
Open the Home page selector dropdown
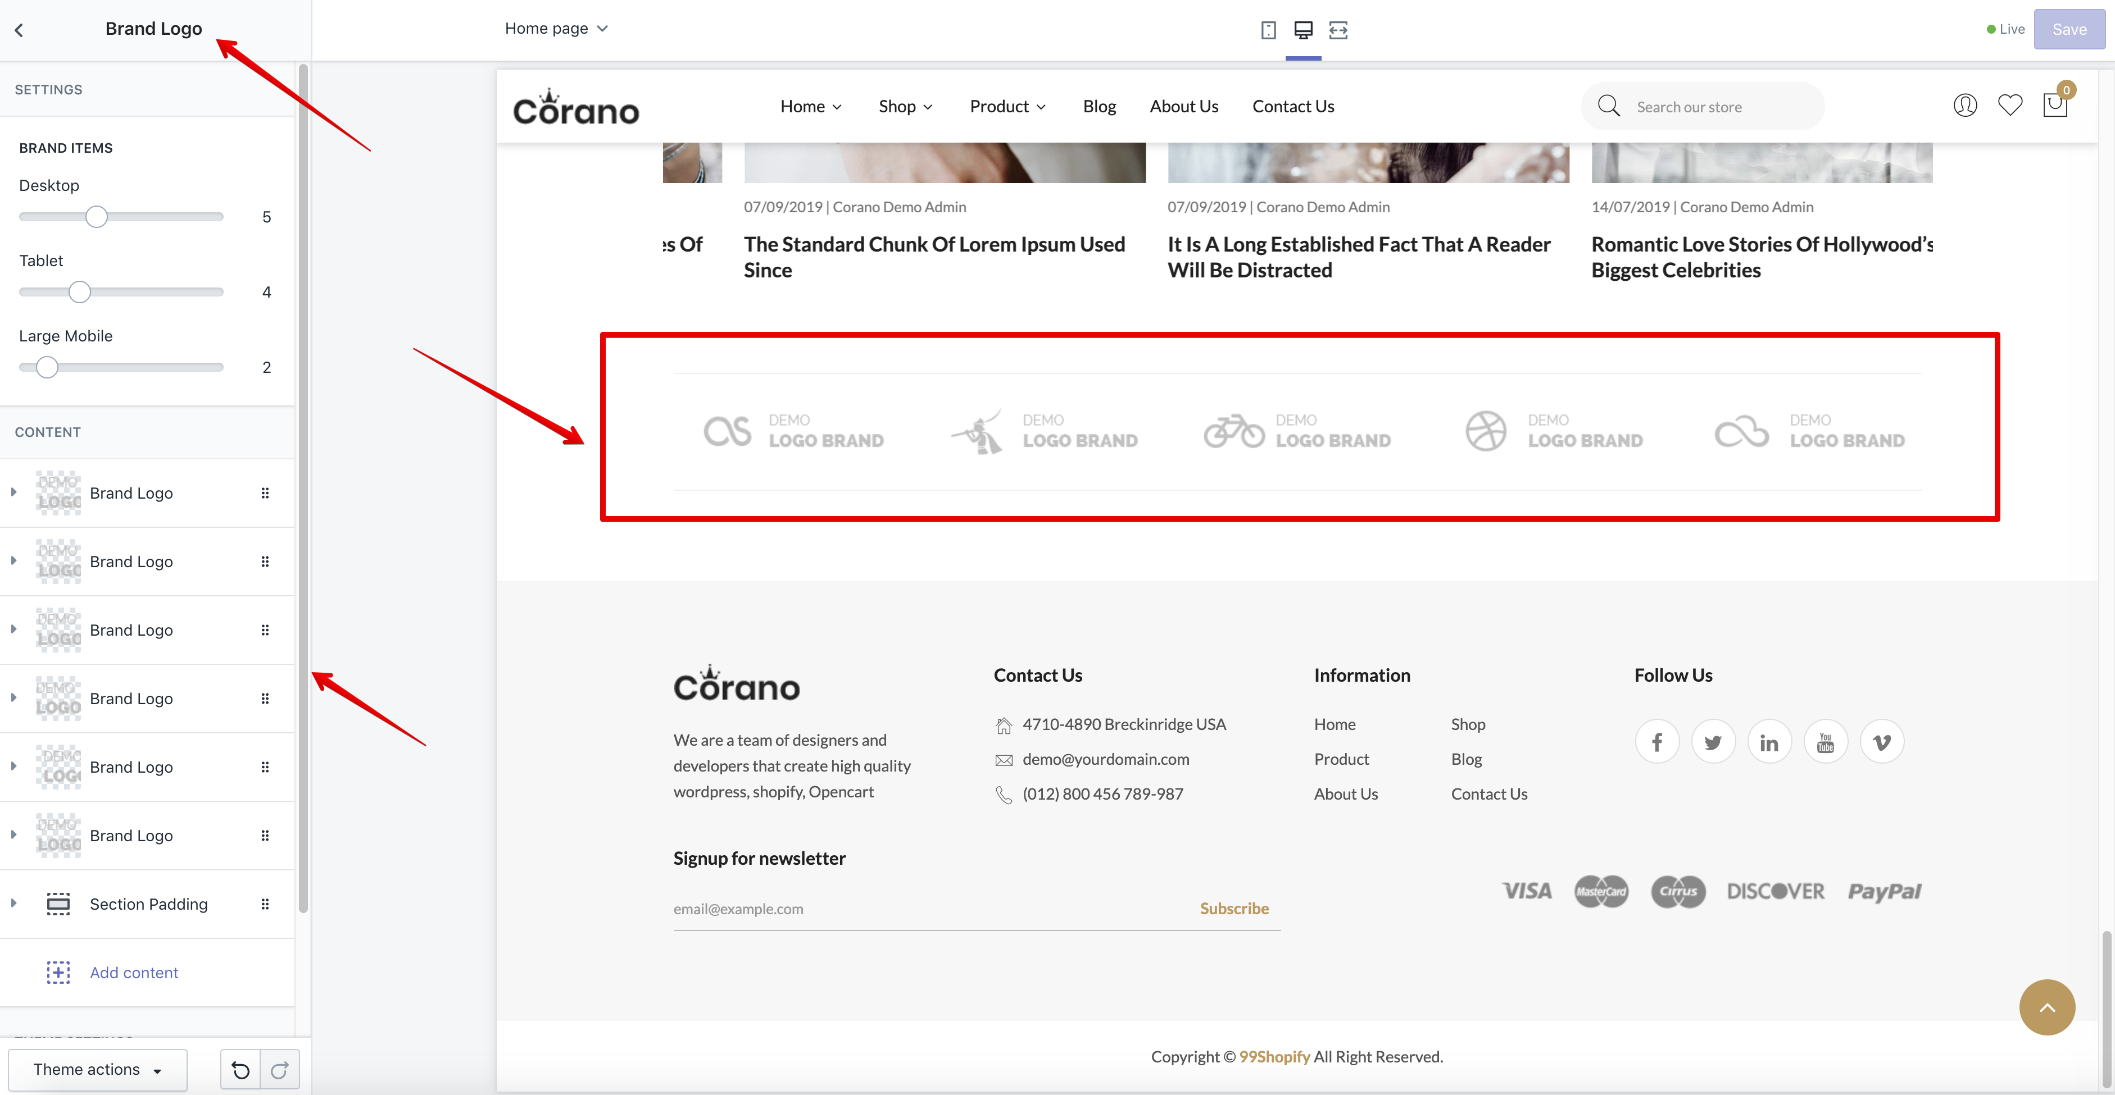coord(556,29)
